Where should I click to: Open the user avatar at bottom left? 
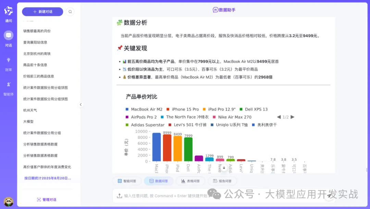tap(8, 201)
